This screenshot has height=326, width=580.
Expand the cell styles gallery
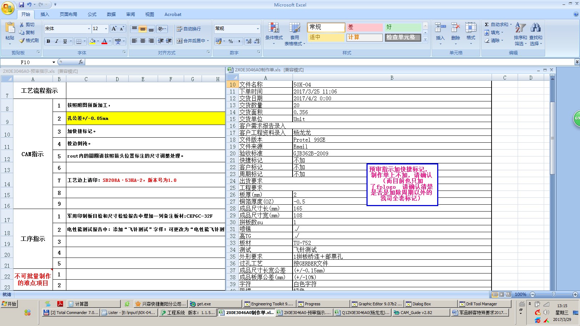pyautogui.click(x=425, y=39)
